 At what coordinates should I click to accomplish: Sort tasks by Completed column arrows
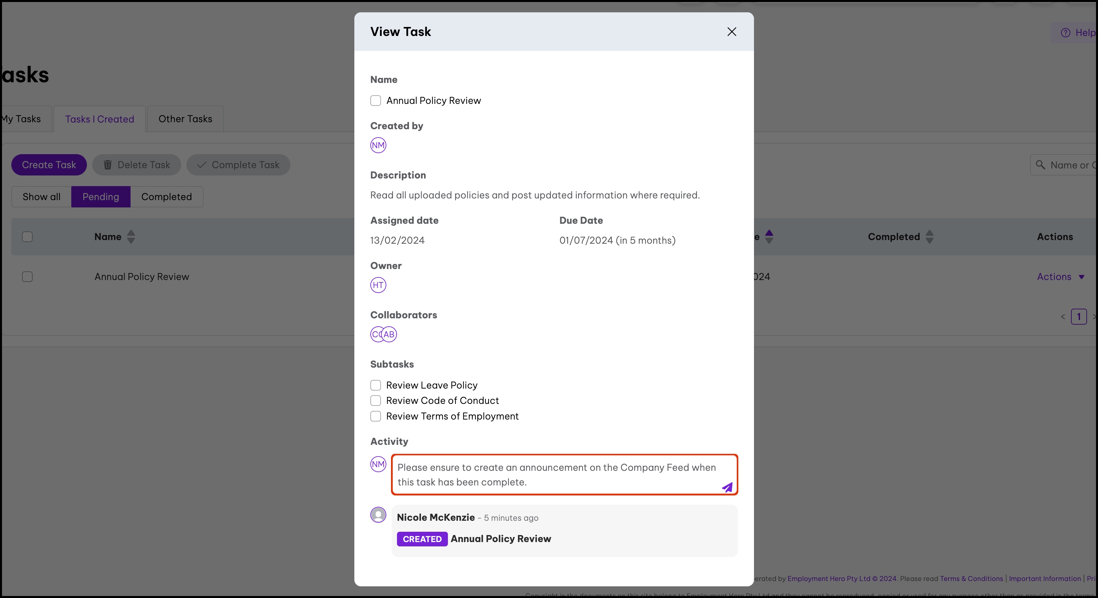[x=929, y=237]
